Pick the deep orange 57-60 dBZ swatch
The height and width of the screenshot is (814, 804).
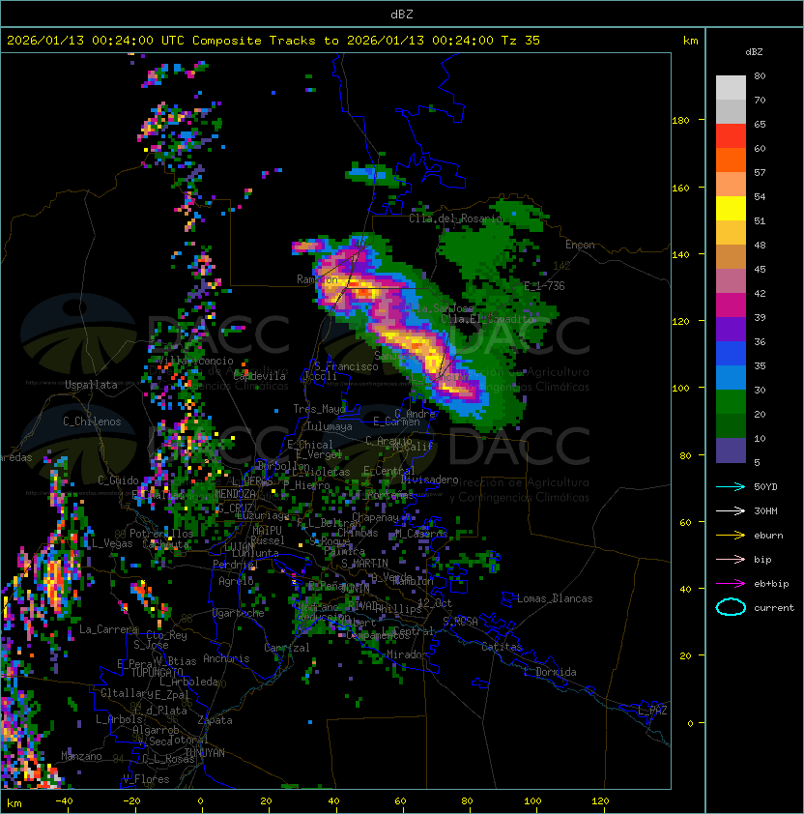[x=731, y=160]
